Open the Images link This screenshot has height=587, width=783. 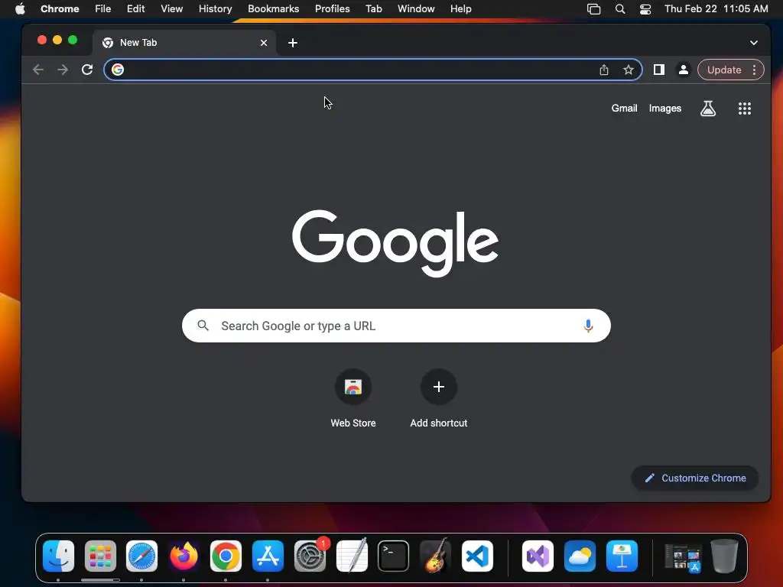[664, 109]
